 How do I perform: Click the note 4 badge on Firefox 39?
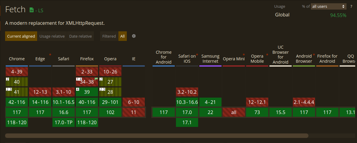pos(77,89)
